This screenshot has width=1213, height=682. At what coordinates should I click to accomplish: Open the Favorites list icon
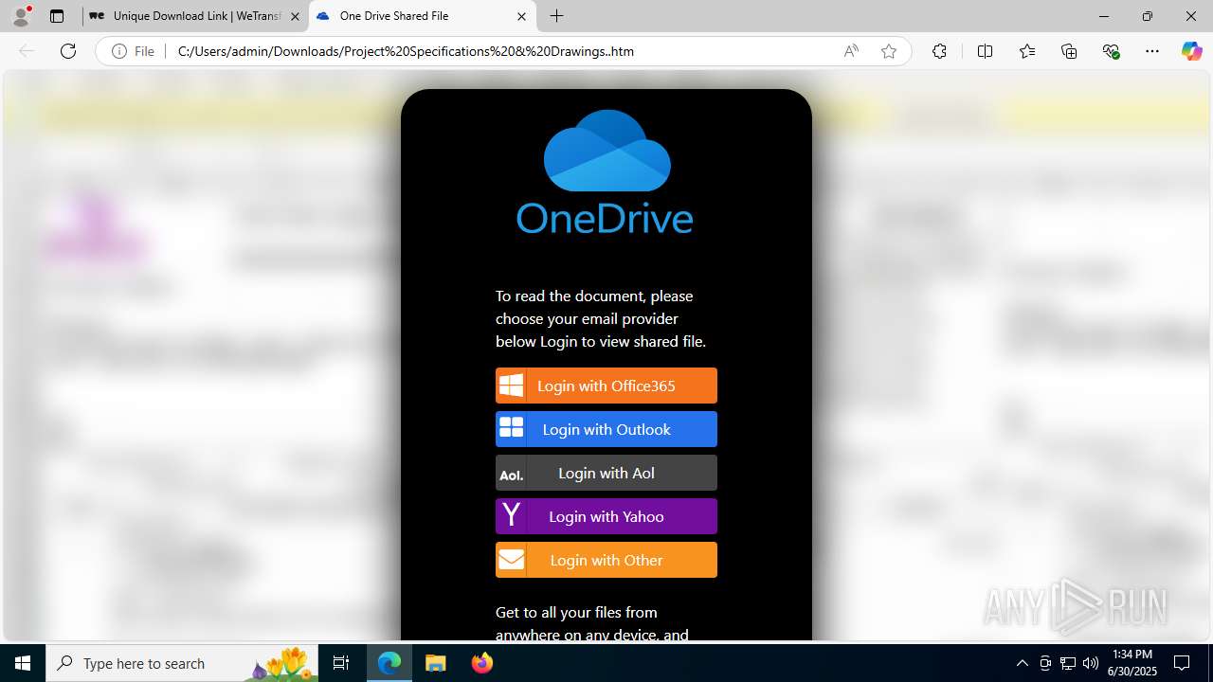tap(1027, 51)
